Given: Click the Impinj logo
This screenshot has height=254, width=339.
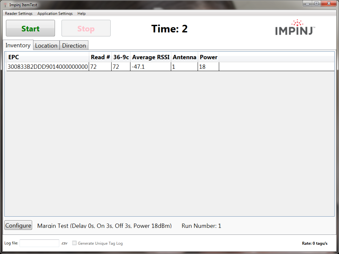Looking at the screenshot, I should pos(295,27).
